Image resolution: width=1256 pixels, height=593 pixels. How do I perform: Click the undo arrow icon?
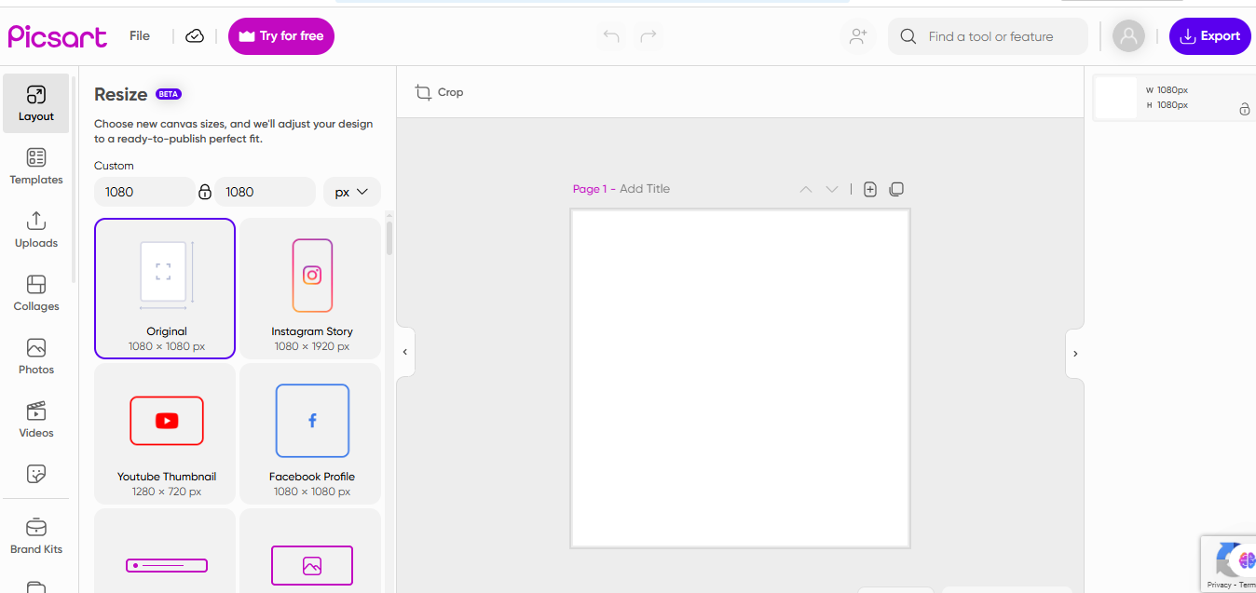611,36
